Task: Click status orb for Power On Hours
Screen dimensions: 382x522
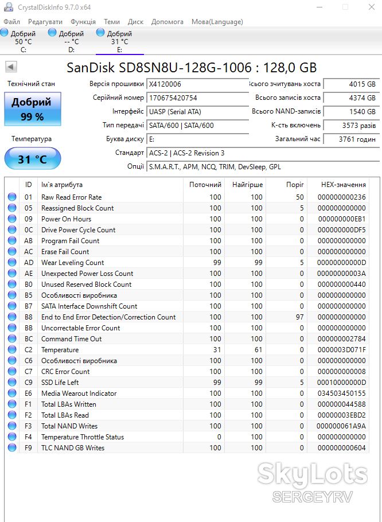Action: pyautogui.click(x=12, y=219)
